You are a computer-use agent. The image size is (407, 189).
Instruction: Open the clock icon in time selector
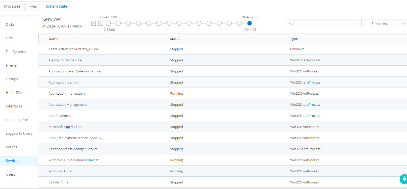pyautogui.click(x=403, y=23)
